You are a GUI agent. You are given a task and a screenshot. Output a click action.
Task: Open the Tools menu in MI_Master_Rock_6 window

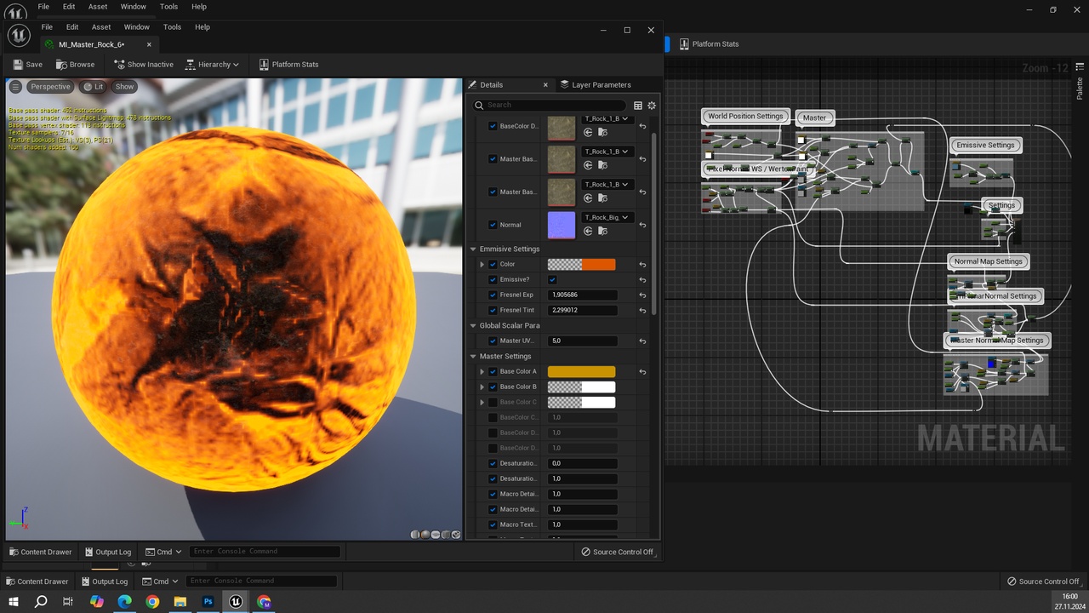[x=172, y=27]
